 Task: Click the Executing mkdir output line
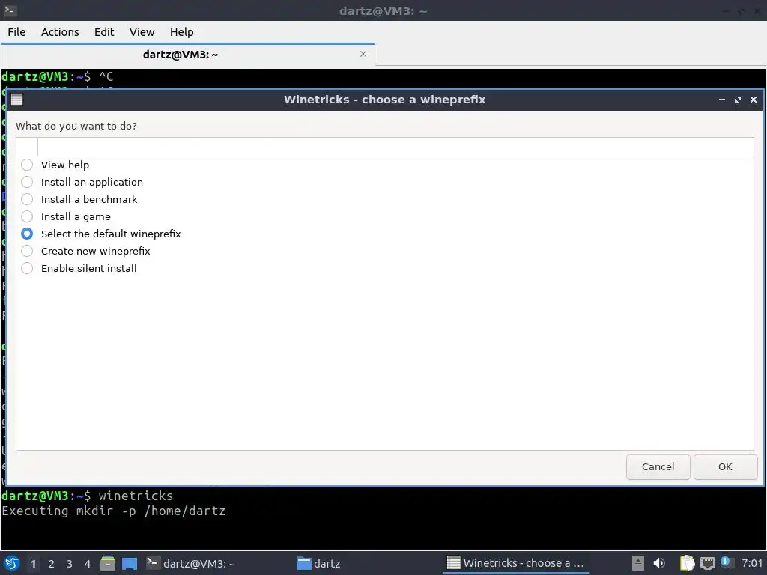[114, 511]
